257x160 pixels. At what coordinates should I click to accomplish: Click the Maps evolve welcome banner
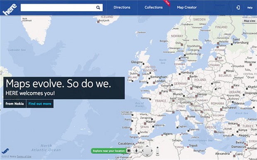[x=64, y=88]
